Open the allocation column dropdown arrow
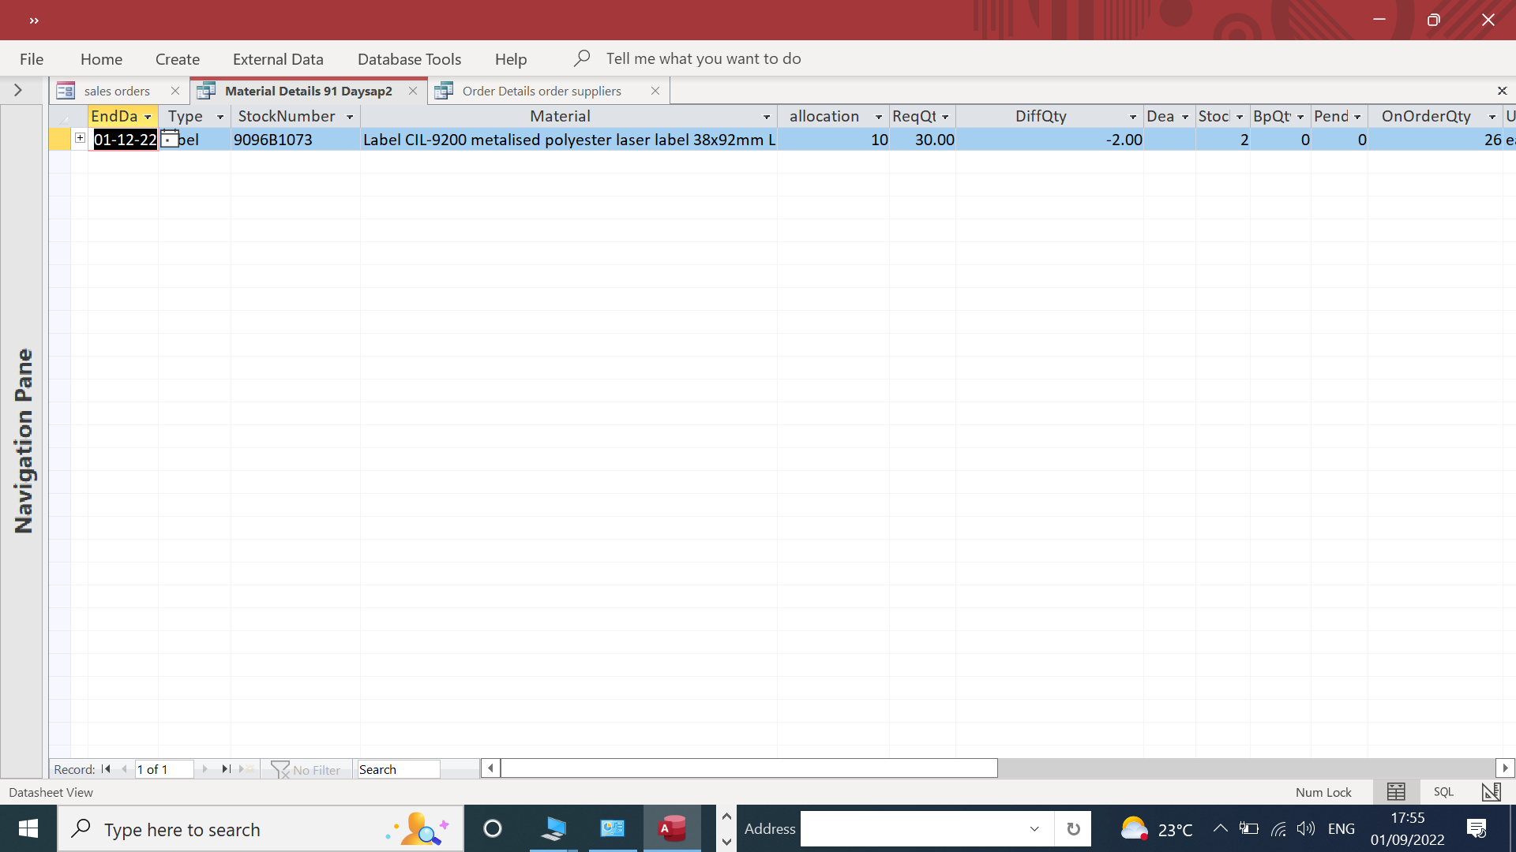 (878, 117)
